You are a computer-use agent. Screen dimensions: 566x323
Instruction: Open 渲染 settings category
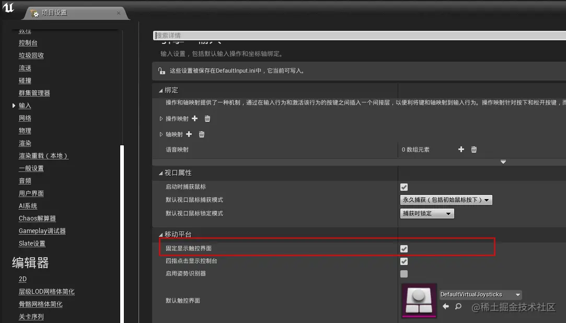pyautogui.click(x=25, y=143)
